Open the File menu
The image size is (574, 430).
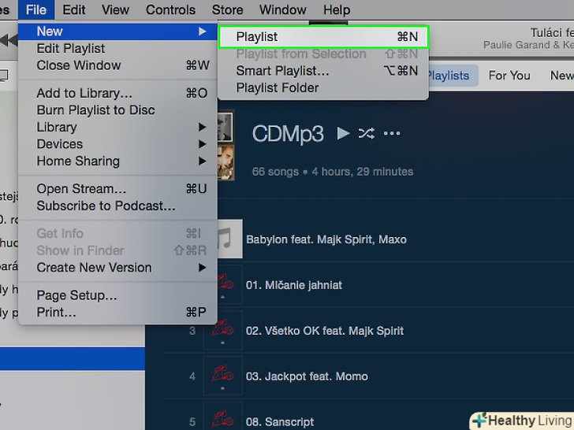(x=36, y=9)
